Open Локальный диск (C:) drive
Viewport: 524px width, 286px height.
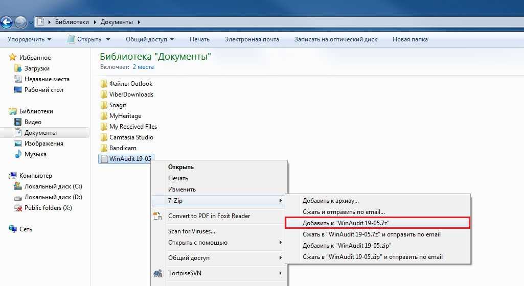point(53,186)
